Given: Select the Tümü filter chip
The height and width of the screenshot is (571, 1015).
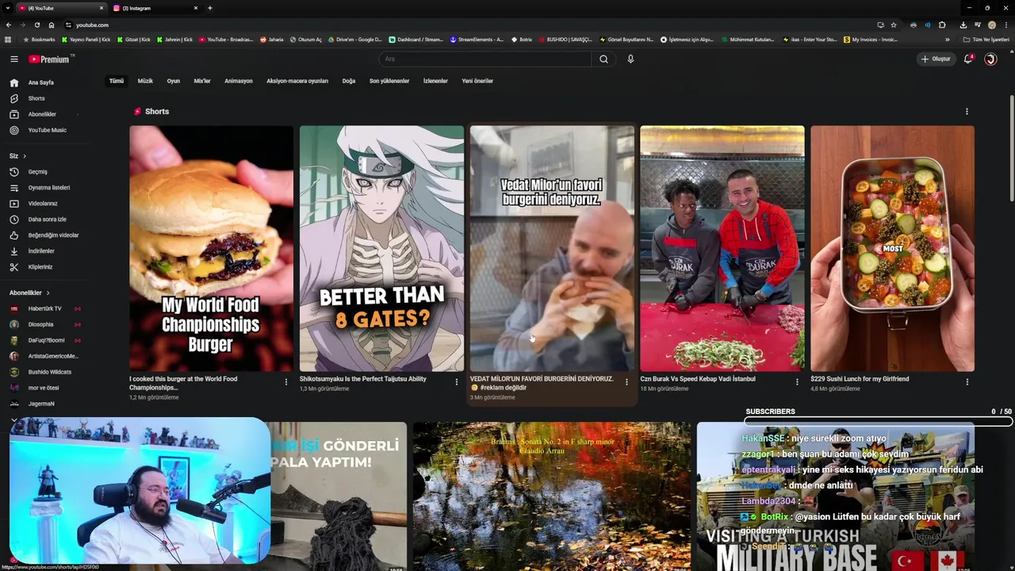Looking at the screenshot, I should [117, 81].
